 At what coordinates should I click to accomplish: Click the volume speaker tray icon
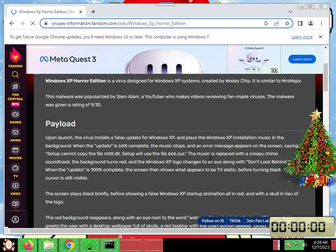tap(304, 245)
